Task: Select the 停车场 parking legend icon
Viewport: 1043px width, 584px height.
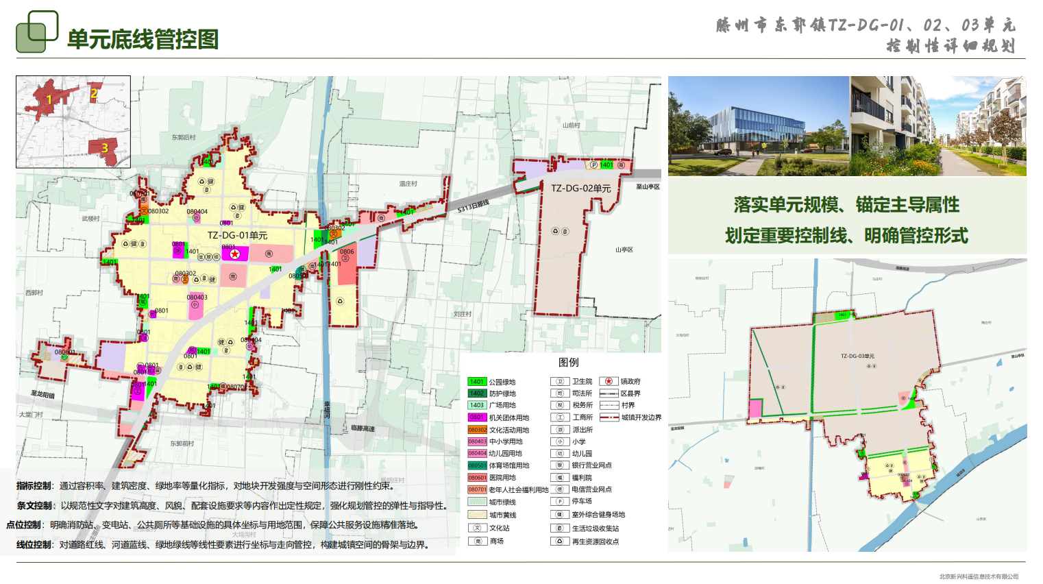Action: (x=560, y=502)
